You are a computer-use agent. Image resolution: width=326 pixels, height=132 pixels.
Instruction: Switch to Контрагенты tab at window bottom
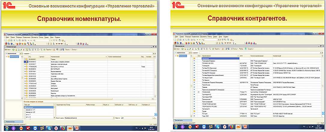(183, 120)
